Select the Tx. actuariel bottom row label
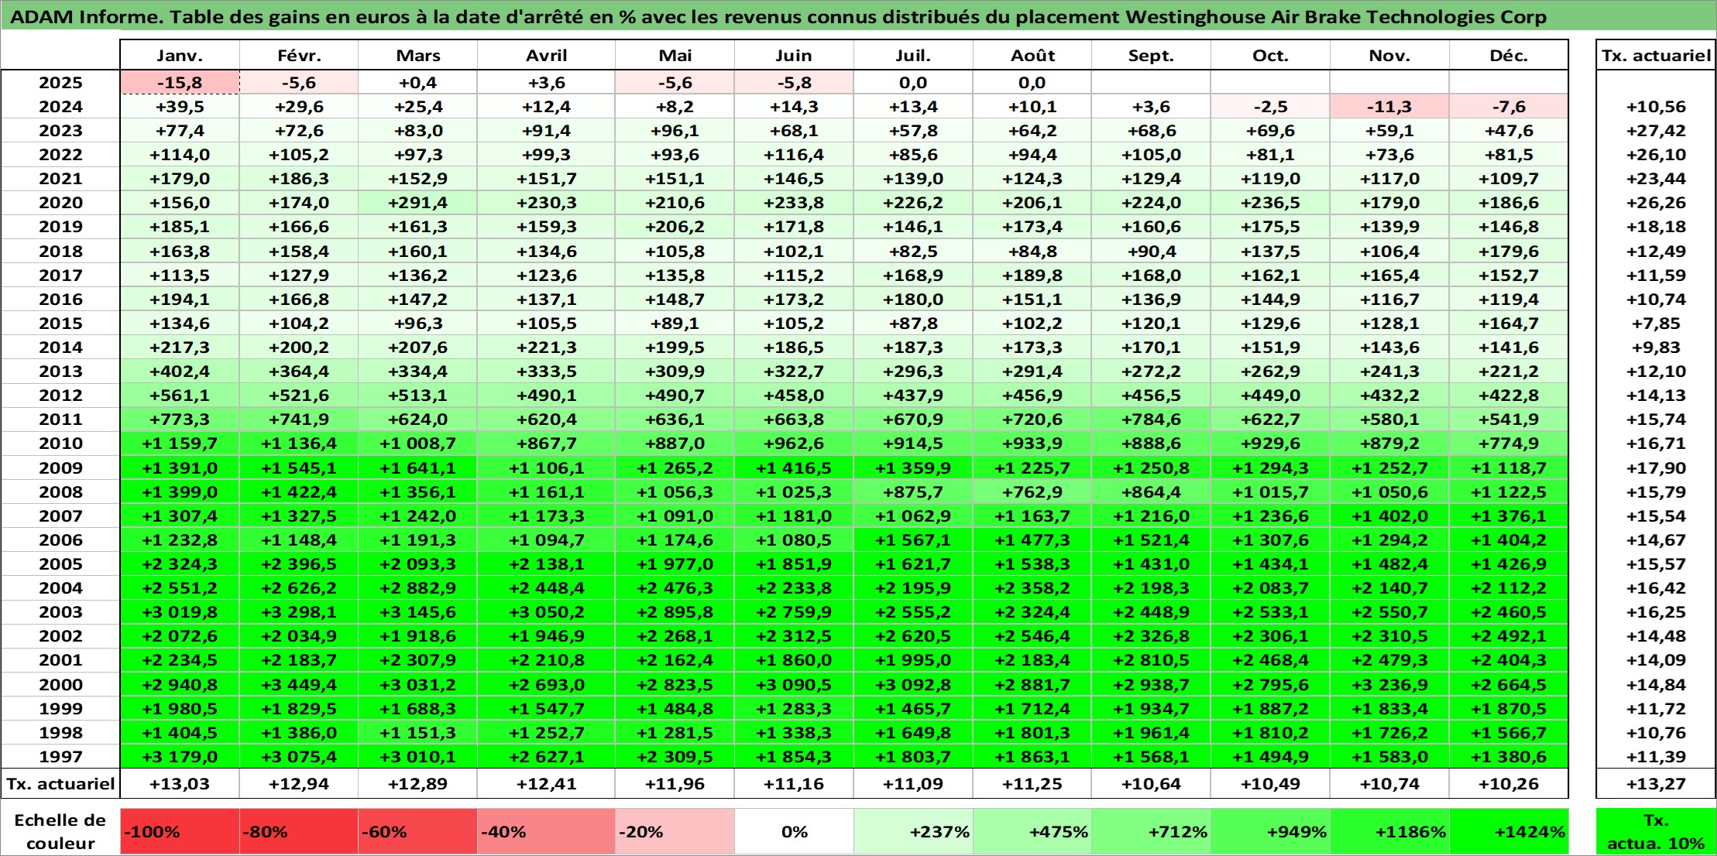The image size is (1717, 856). click(x=60, y=783)
